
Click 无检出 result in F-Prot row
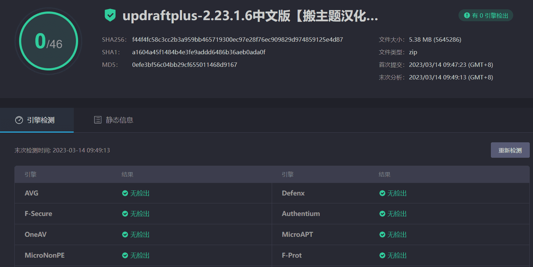(x=397, y=256)
